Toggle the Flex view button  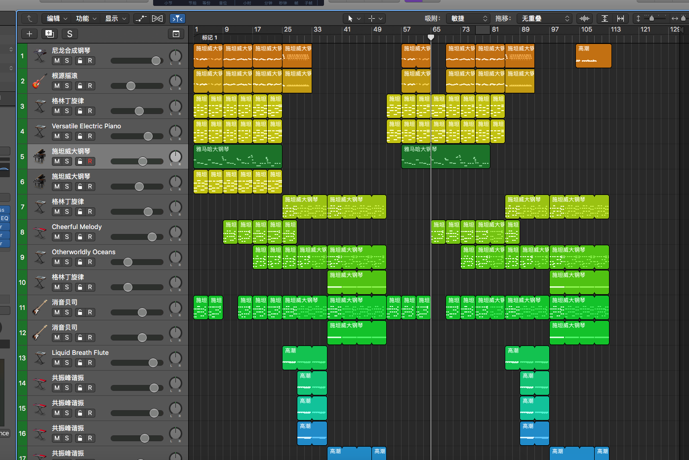click(157, 18)
